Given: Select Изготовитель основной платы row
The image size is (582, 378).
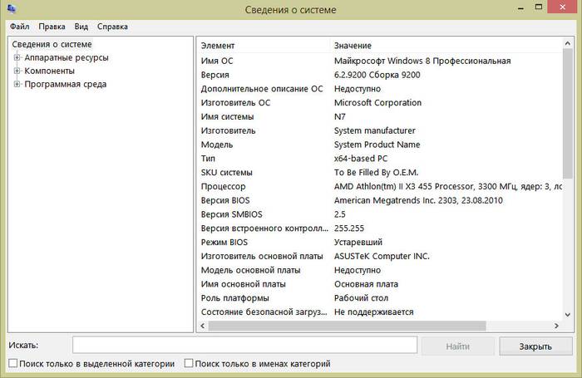Looking at the screenshot, I should (x=380, y=257).
